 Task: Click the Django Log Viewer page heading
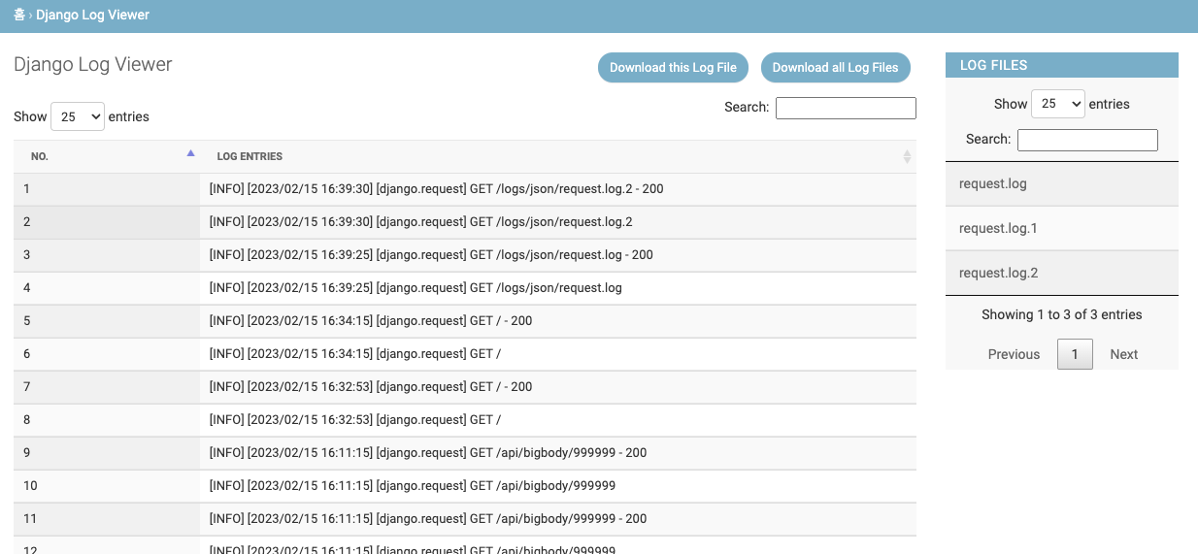pos(93,65)
